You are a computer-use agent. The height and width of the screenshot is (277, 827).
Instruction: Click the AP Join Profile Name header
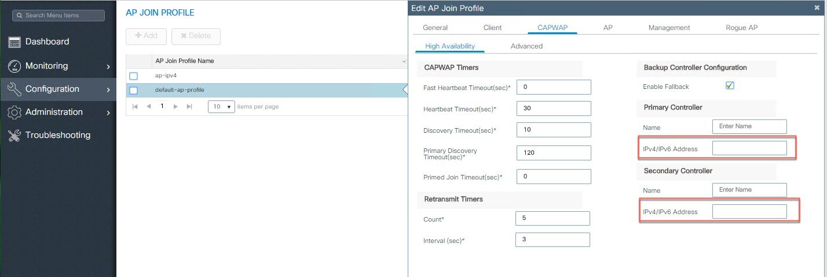[x=185, y=61]
